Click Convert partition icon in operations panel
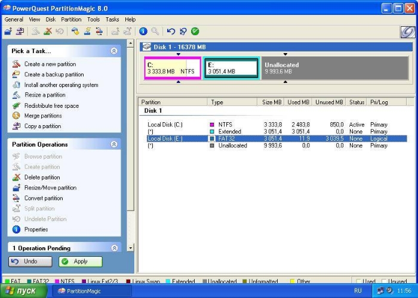Screen dimensions: 418x298 16,198
